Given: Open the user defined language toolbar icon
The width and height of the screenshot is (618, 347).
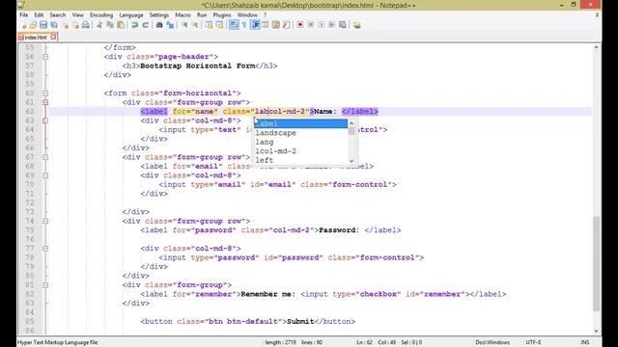Looking at the screenshot, I should tap(266, 25).
